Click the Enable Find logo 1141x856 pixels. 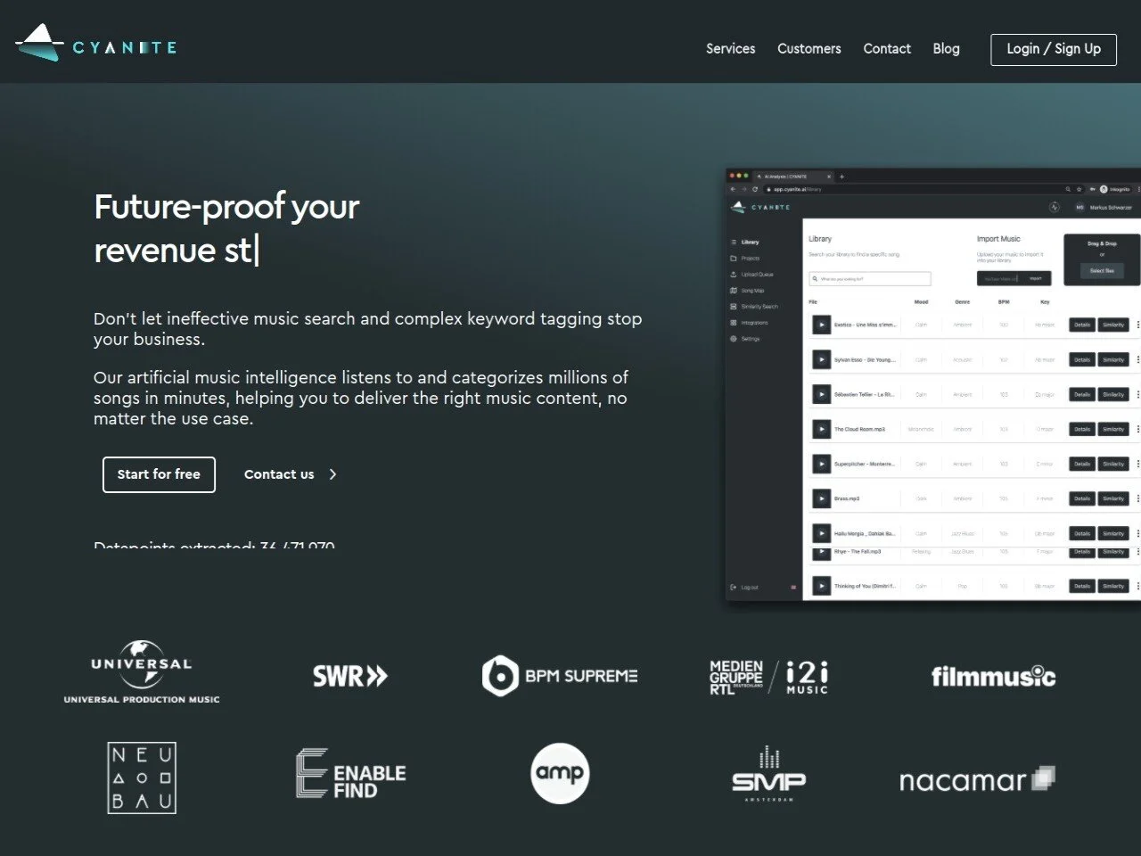coord(350,773)
